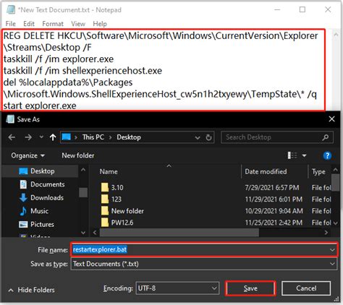The width and height of the screenshot is (343, 305).
Task: Select the 3.10 folder
Action: pos(117,187)
